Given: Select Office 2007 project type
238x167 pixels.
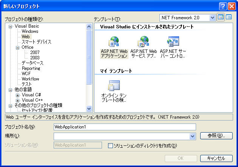Looking at the screenshot, I should [35, 53].
